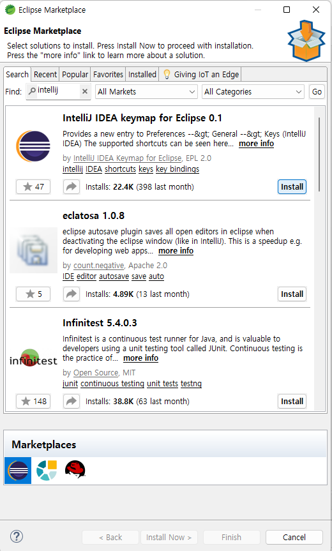Share the Infinitest solution
The width and height of the screenshot is (332, 551).
(72, 402)
